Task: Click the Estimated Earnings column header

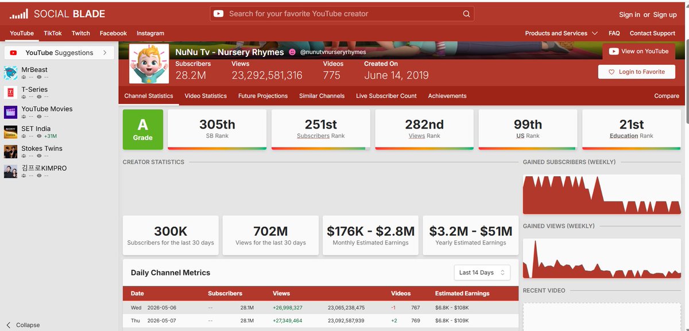Action: click(462, 293)
